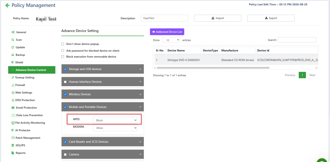Click the Shield icon in the sidebar
The image size is (330, 162).
tap(13, 62)
